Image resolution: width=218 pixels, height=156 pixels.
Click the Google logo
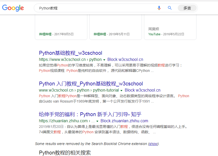(13, 8)
